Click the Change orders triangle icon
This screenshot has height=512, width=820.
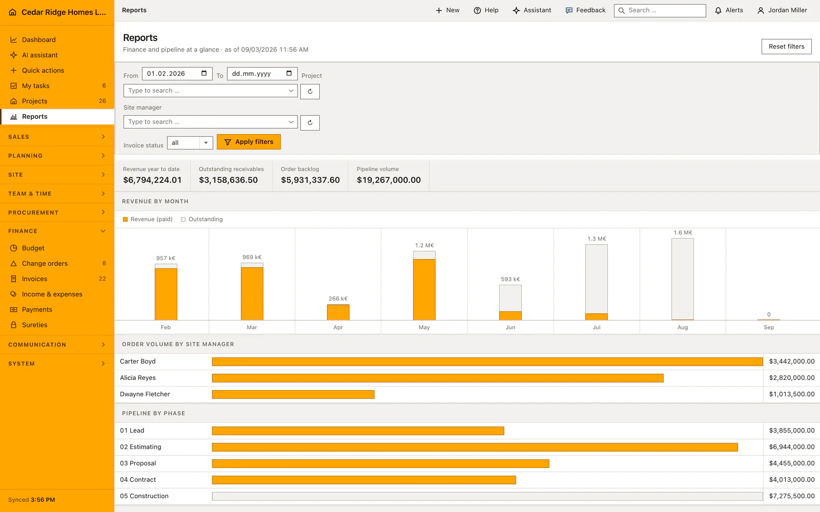(x=14, y=264)
